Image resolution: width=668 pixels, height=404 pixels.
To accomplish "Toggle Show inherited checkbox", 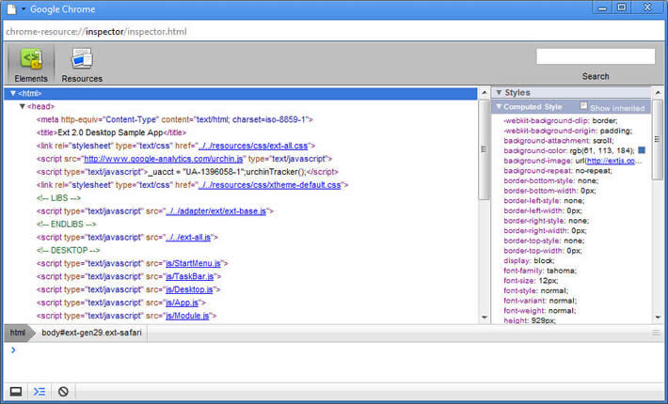I will (x=583, y=106).
